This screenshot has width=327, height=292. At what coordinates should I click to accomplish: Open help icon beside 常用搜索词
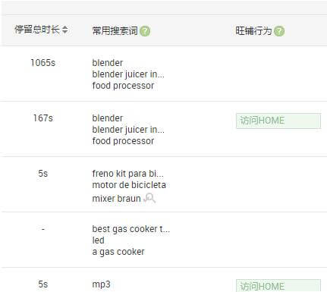tap(145, 31)
